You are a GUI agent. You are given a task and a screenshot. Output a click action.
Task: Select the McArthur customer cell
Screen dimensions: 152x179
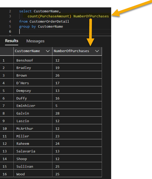(33, 128)
